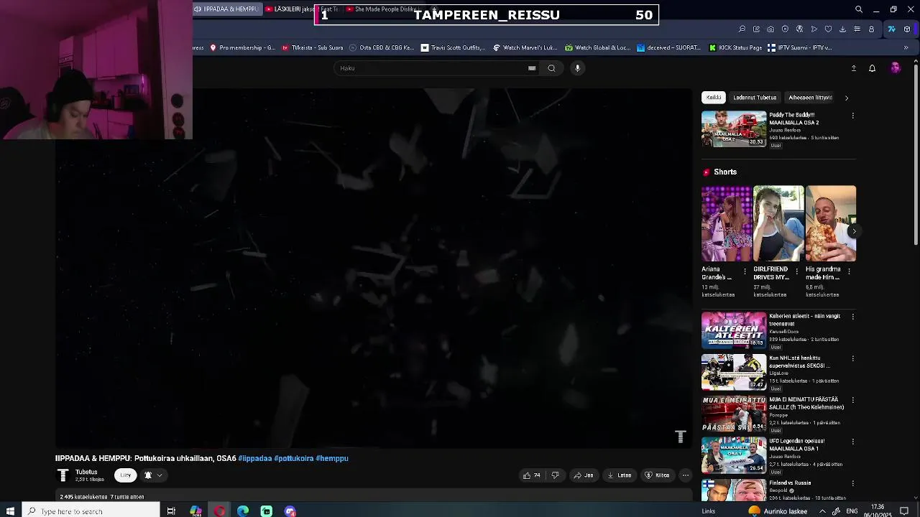Expand the notification preference chevron next to bell
The image size is (920, 517).
click(x=160, y=475)
